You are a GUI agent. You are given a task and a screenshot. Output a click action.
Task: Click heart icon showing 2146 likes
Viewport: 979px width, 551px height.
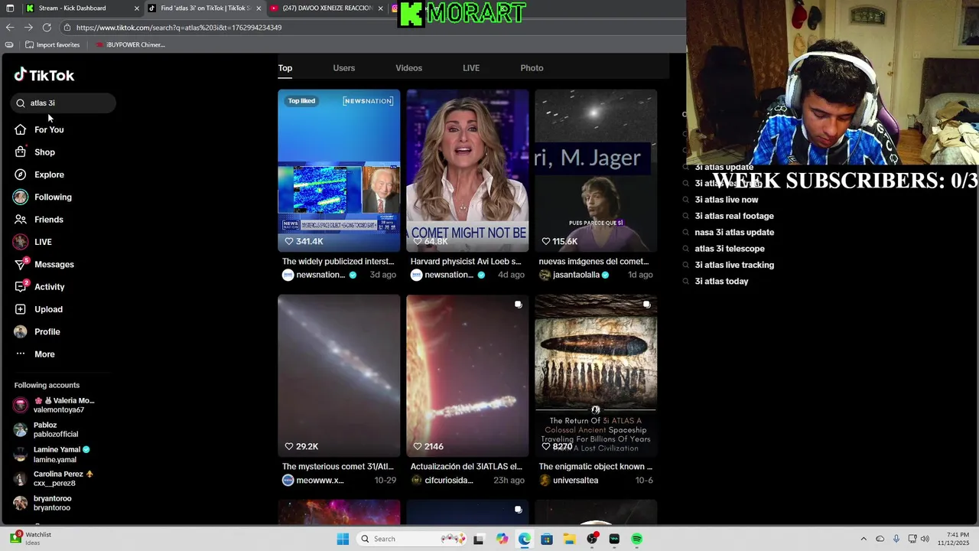click(418, 446)
